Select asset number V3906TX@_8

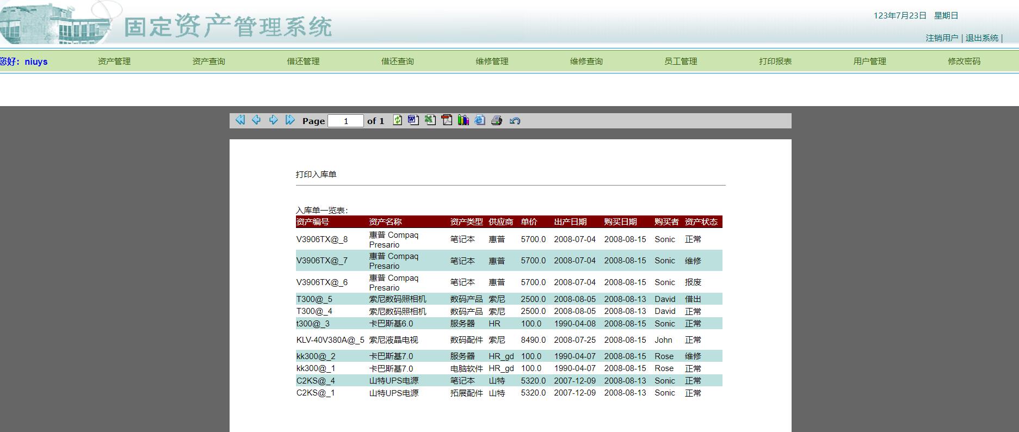tap(322, 239)
